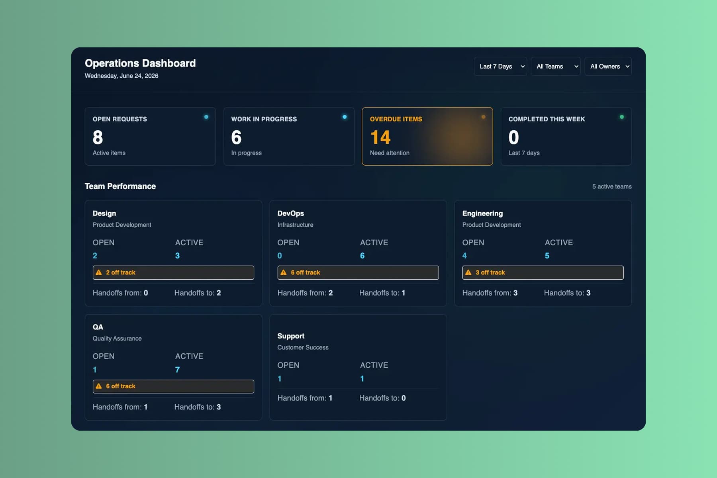Click Engineering 'Handoffs from: 3'
Image resolution: width=717 pixels, height=478 pixels.
coord(490,293)
